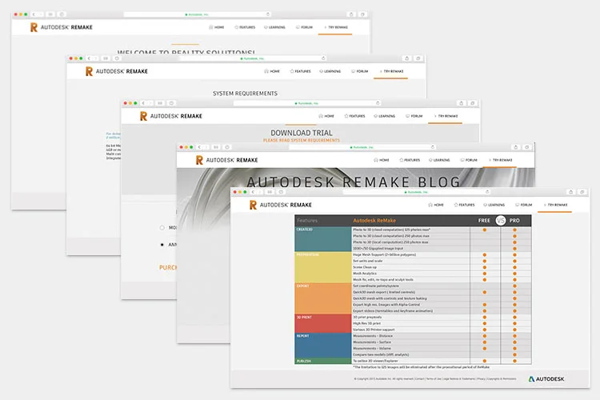Click the Terms of Use footer link

click(434, 379)
